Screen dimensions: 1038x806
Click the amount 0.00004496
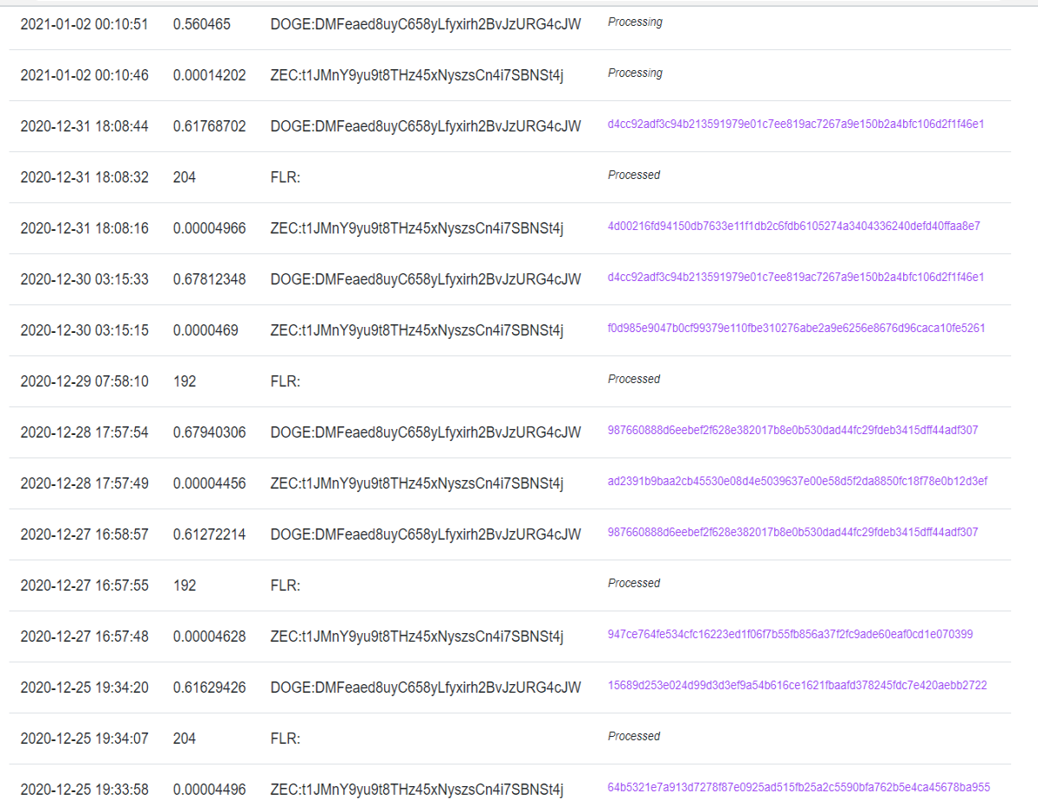click(x=209, y=790)
